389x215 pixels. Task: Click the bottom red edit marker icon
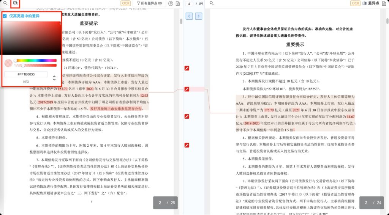[x=187, y=145]
